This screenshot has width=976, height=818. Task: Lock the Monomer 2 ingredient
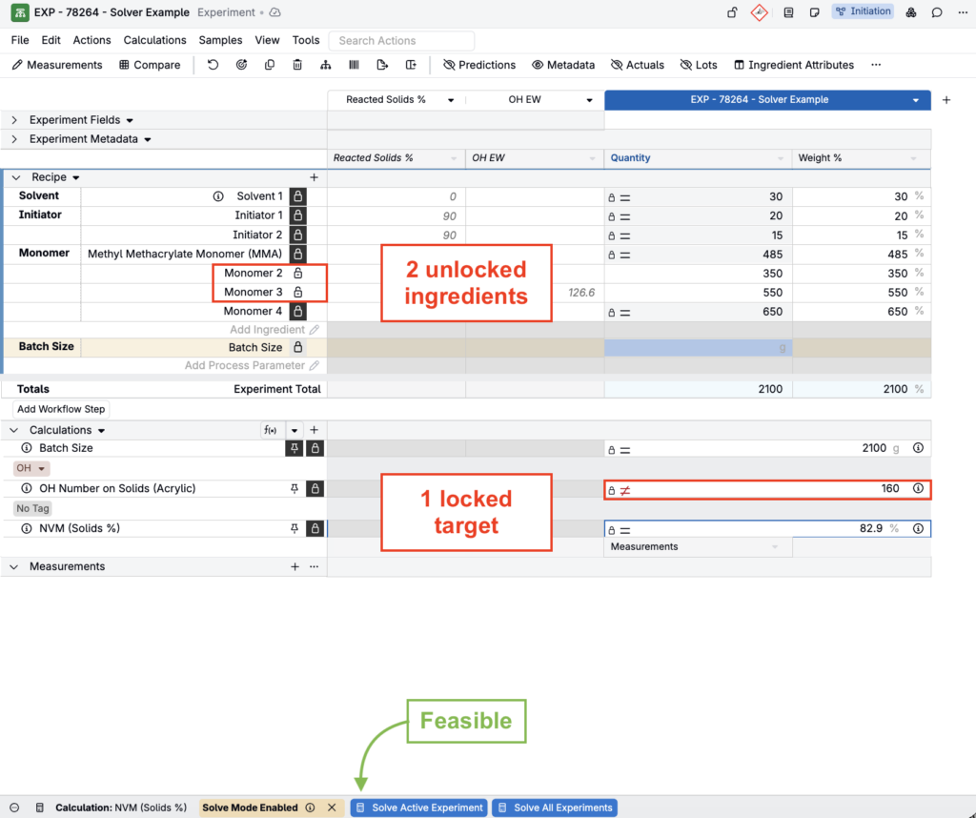click(298, 274)
